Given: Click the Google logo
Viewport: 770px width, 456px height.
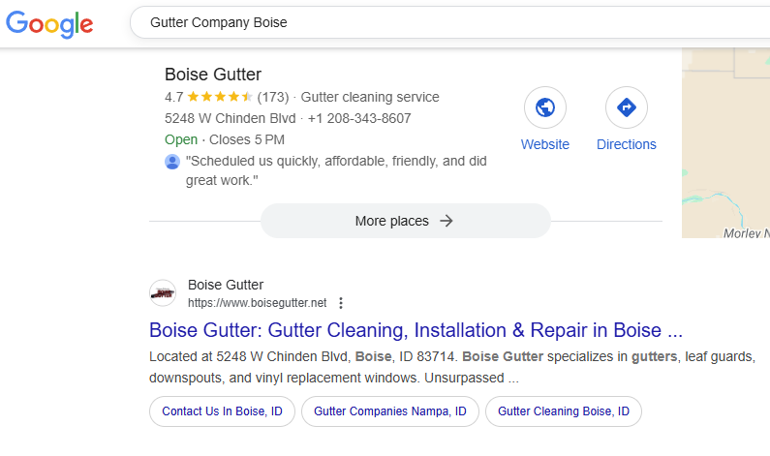Looking at the screenshot, I should pos(49,23).
